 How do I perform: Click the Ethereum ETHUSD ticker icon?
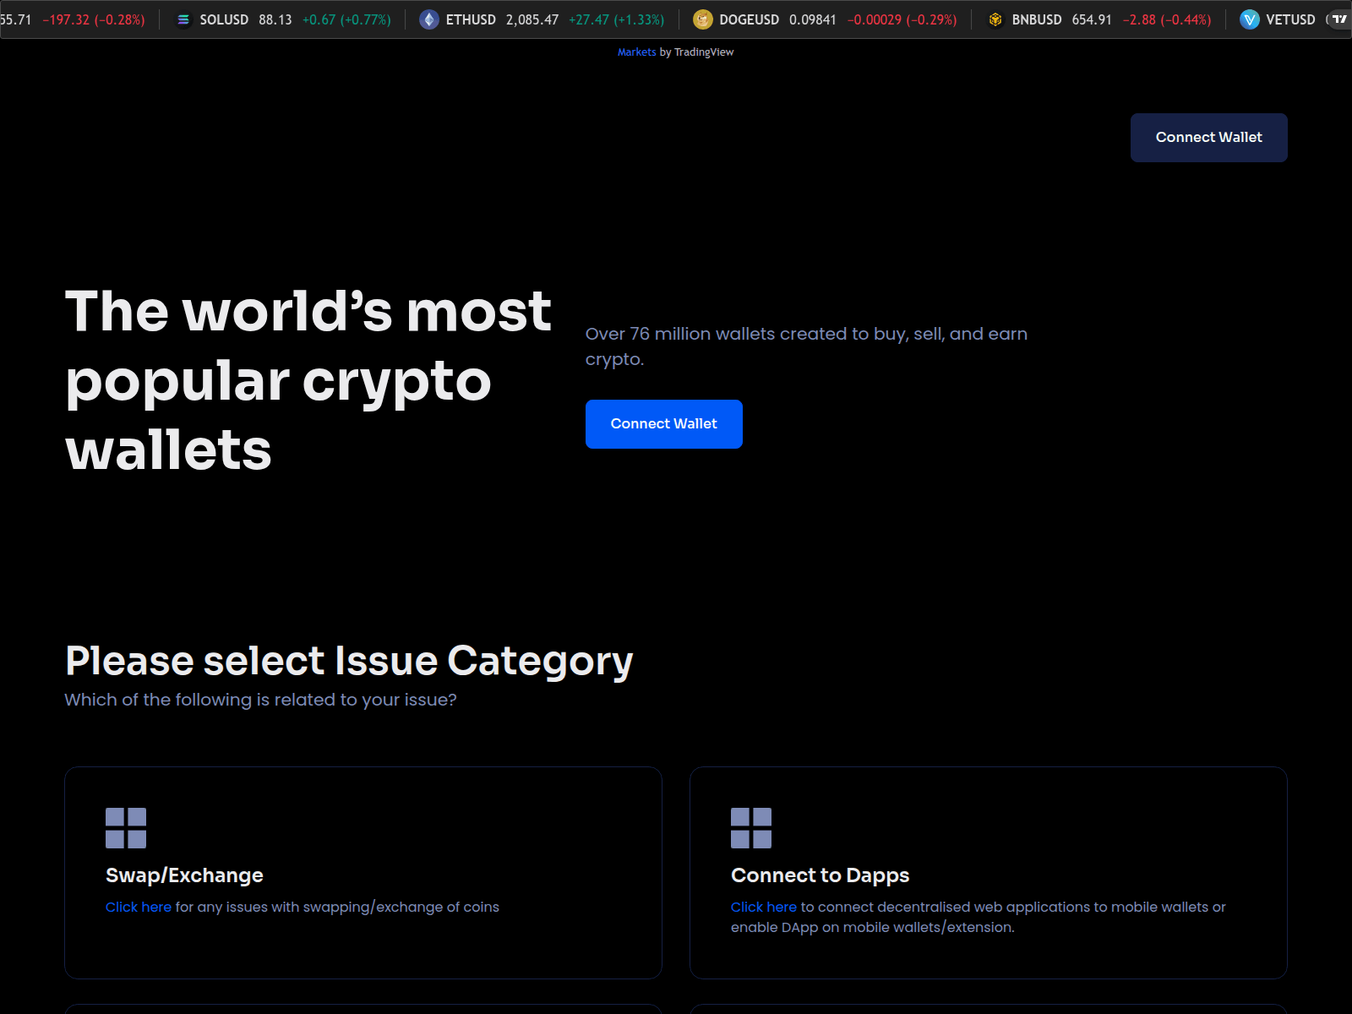click(429, 19)
